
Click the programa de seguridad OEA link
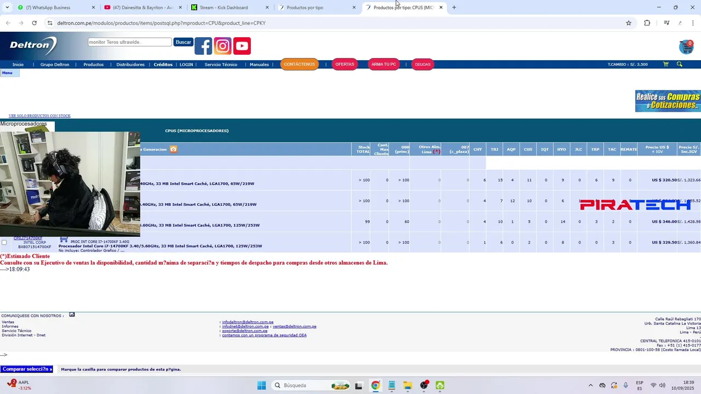point(264,335)
